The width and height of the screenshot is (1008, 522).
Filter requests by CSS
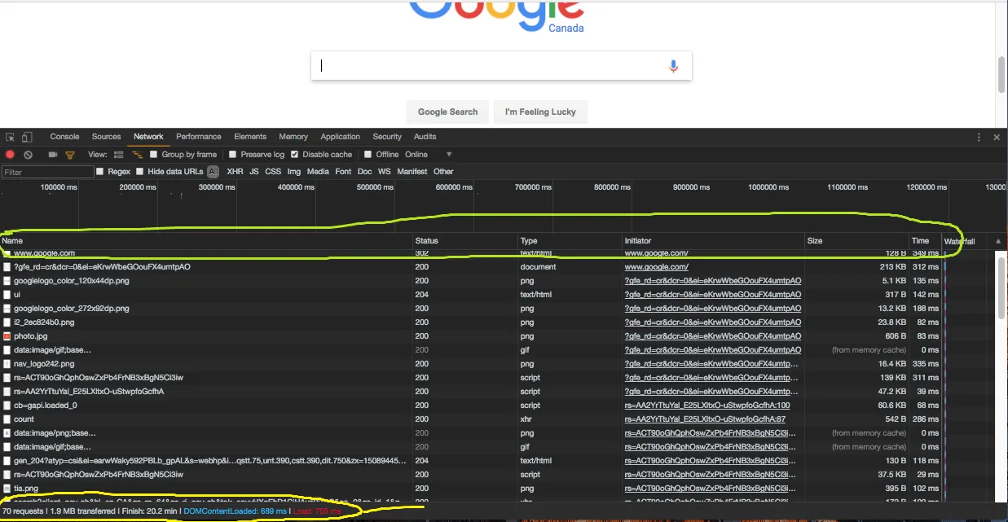[x=273, y=172]
